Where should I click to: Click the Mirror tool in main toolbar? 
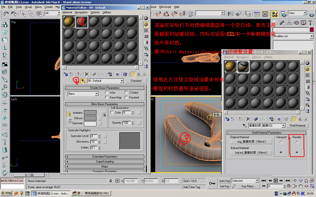pyautogui.click(x=231, y=14)
